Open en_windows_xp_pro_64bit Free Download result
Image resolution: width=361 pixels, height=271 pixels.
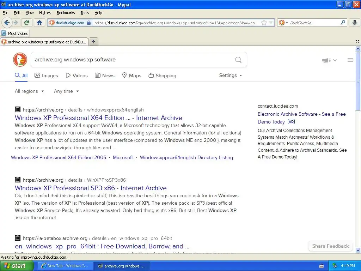click(x=102, y=246)
